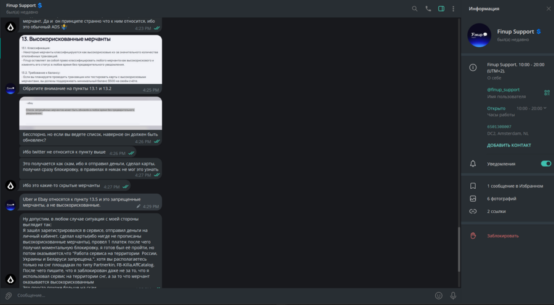Click the 'Открыто' open status label
This screenshot has width=554, height=305.
coord(496,108)
